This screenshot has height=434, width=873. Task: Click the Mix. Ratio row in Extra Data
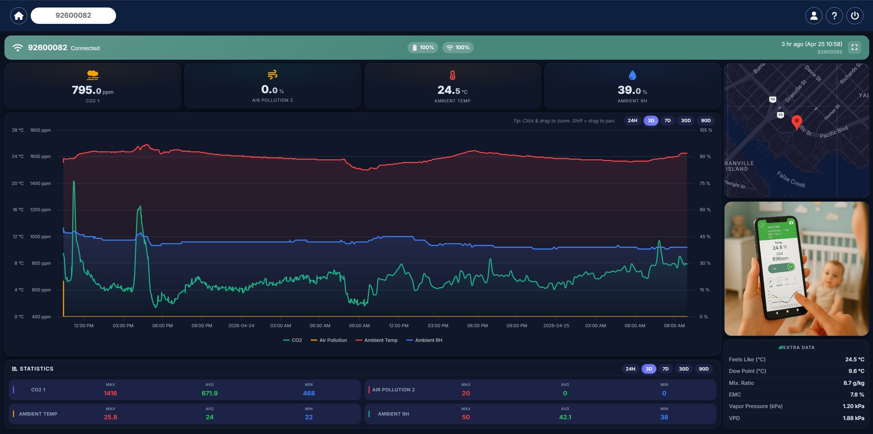797,383
